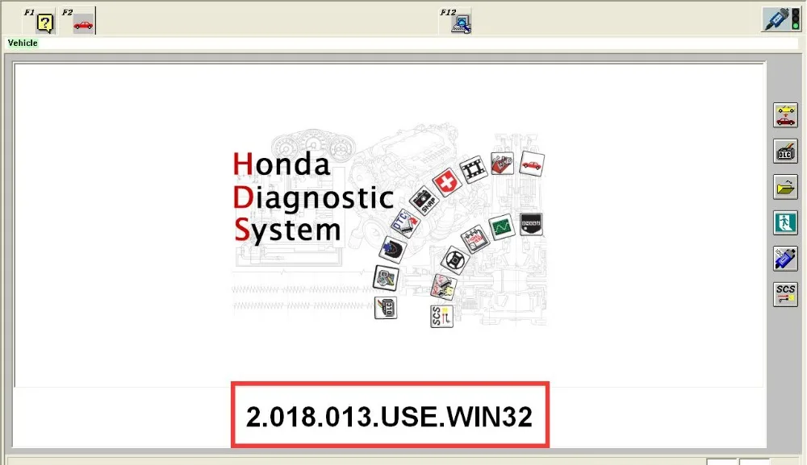Screen dimensions: 807x465
Task: Click the green 'Vehicle' label text
Action: (23, 44)
